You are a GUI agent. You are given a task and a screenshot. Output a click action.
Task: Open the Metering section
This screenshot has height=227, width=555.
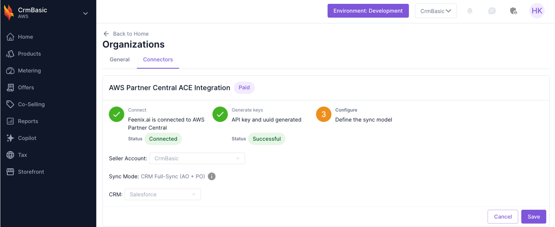pyautogui.click(x=29, y=71)
